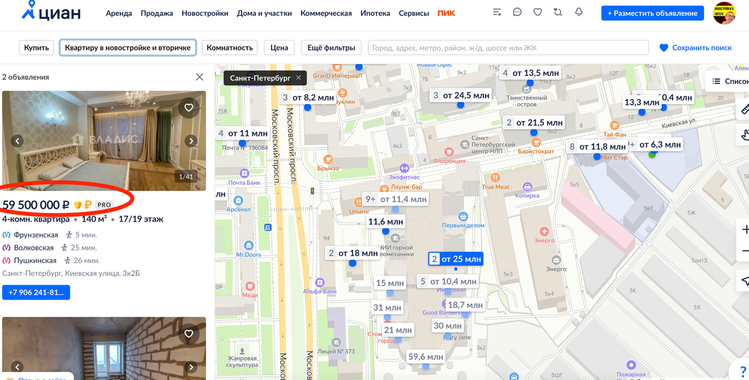Image resolution: width=749 pixels, height=380 pixels.
Task: Show previous photo of first listing
Action: pyautogui.click(x=17, y=141)
